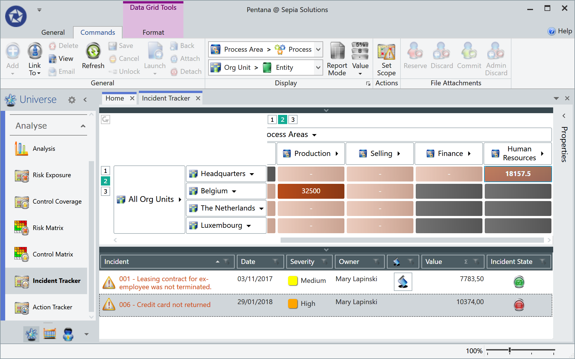Switch to the Home tab

115,98
